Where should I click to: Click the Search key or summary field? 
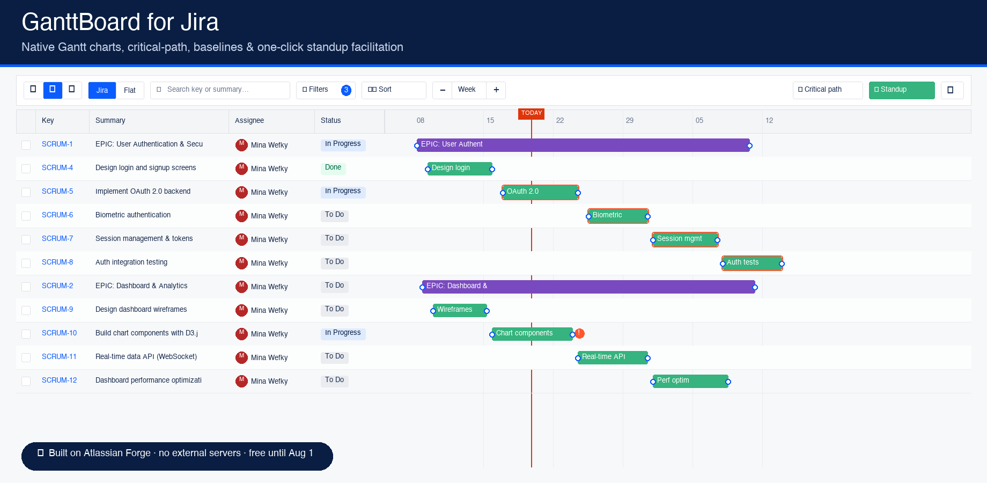point(220,90)
